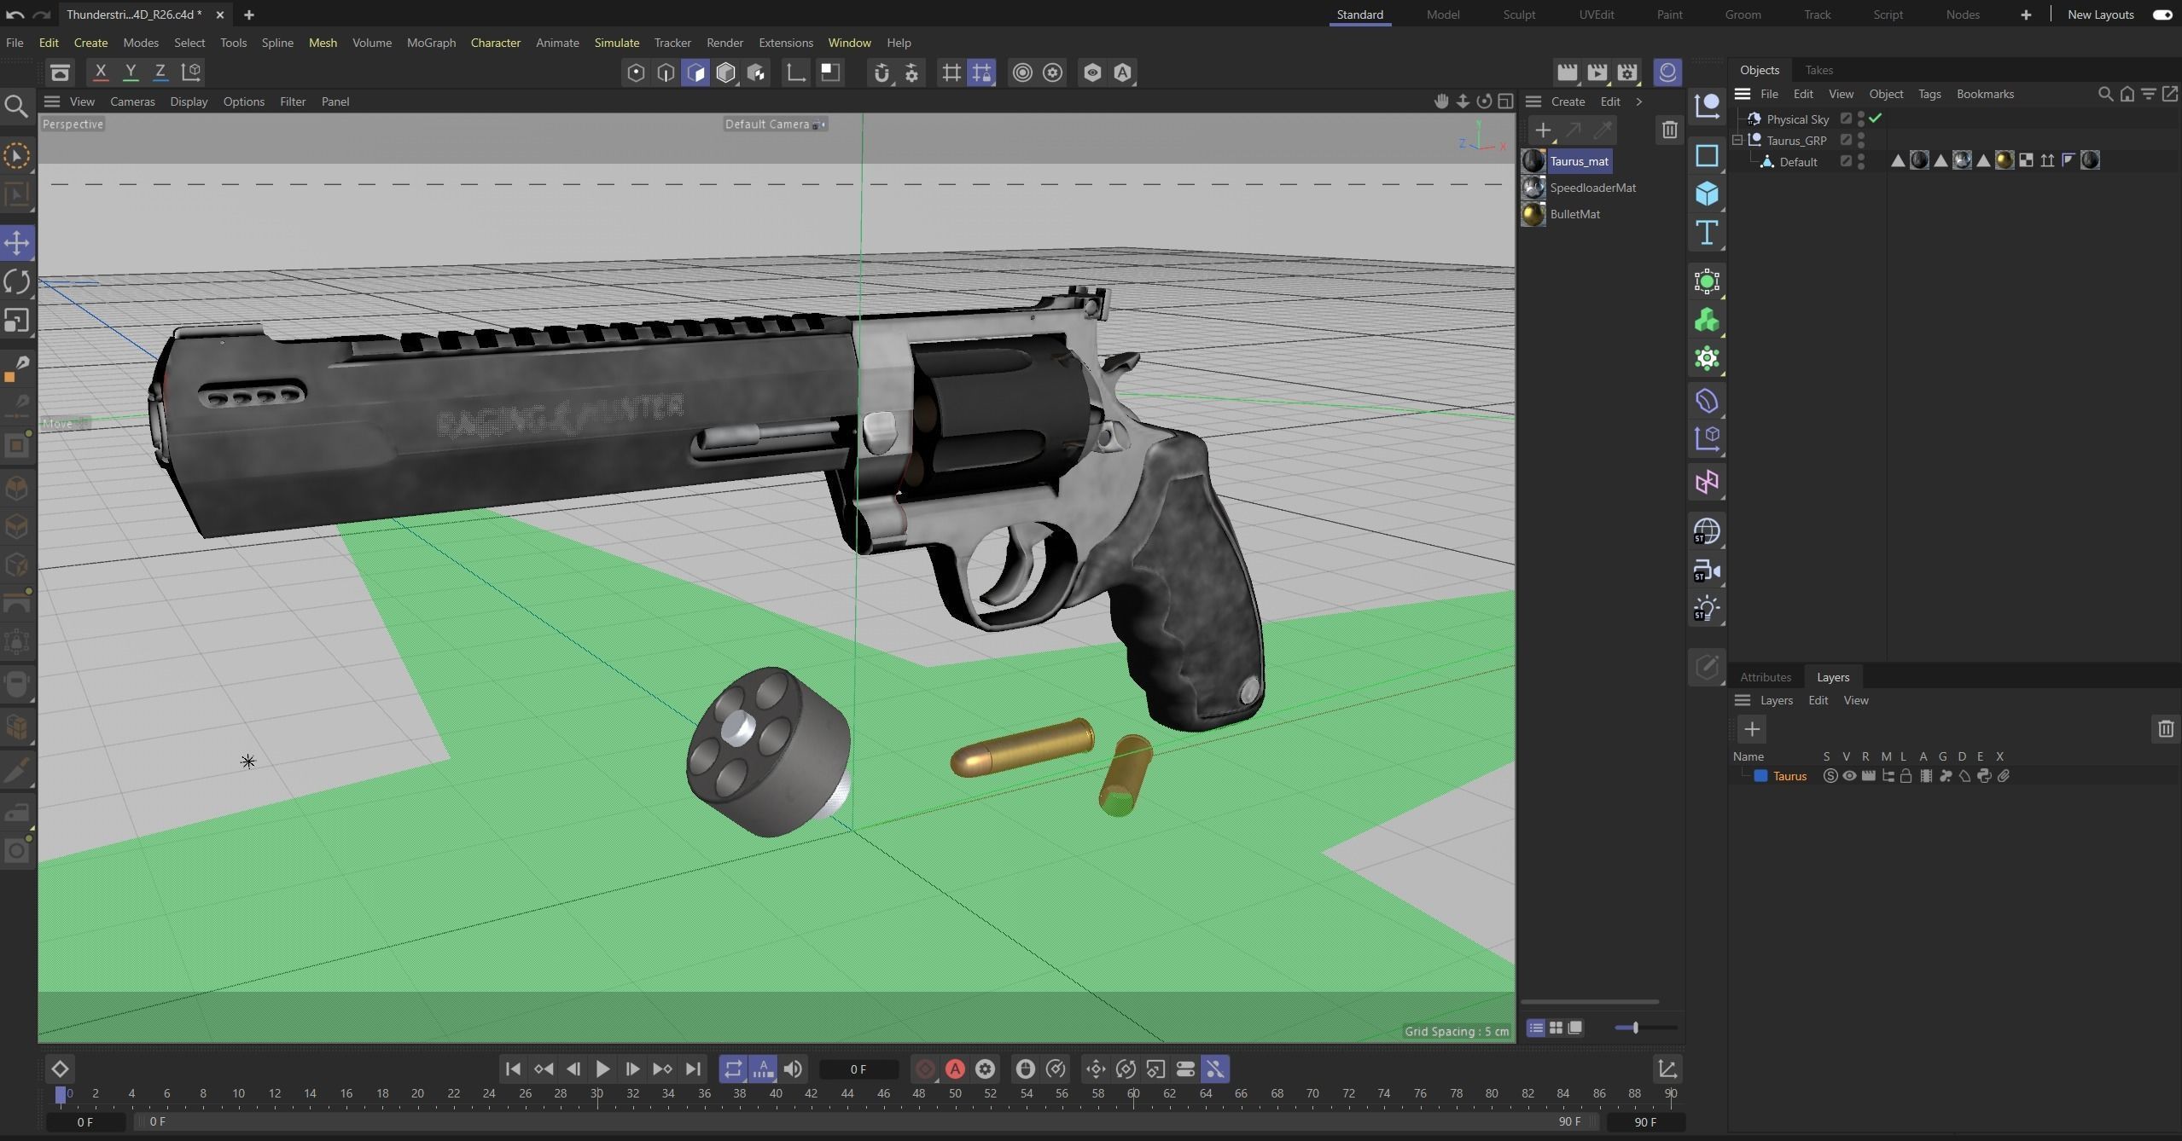Screen dimensions: 2182x1141
Task: Switch material manager to list view
Action: 1535,1028
